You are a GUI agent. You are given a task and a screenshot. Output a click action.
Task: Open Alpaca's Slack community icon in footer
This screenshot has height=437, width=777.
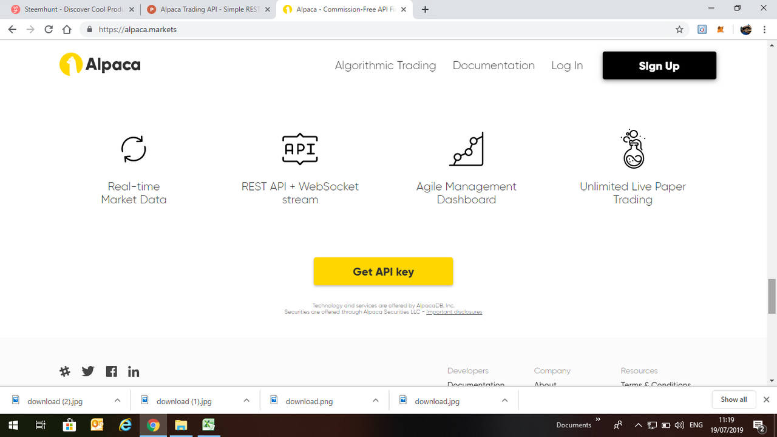point(65,371)
